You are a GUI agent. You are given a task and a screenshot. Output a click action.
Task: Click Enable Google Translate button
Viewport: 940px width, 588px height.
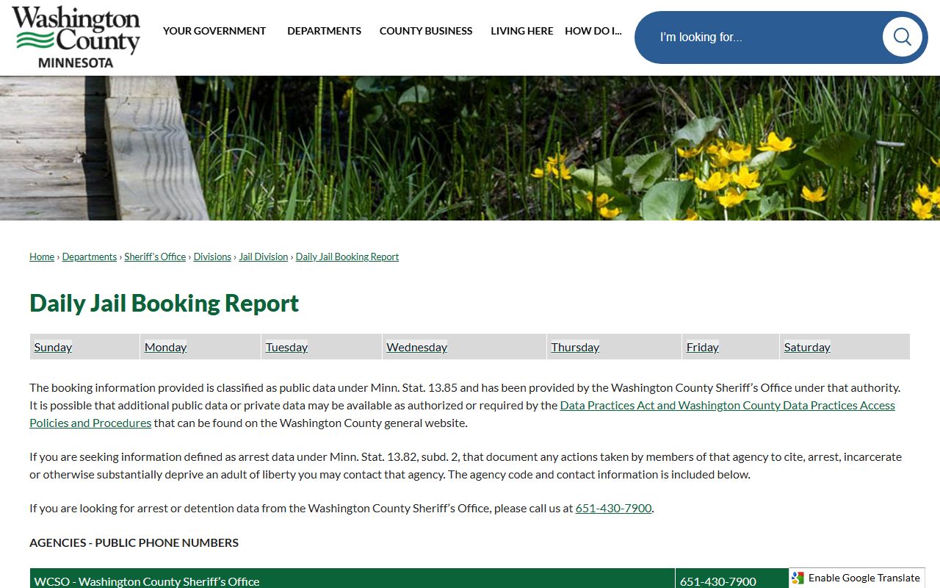857,578
